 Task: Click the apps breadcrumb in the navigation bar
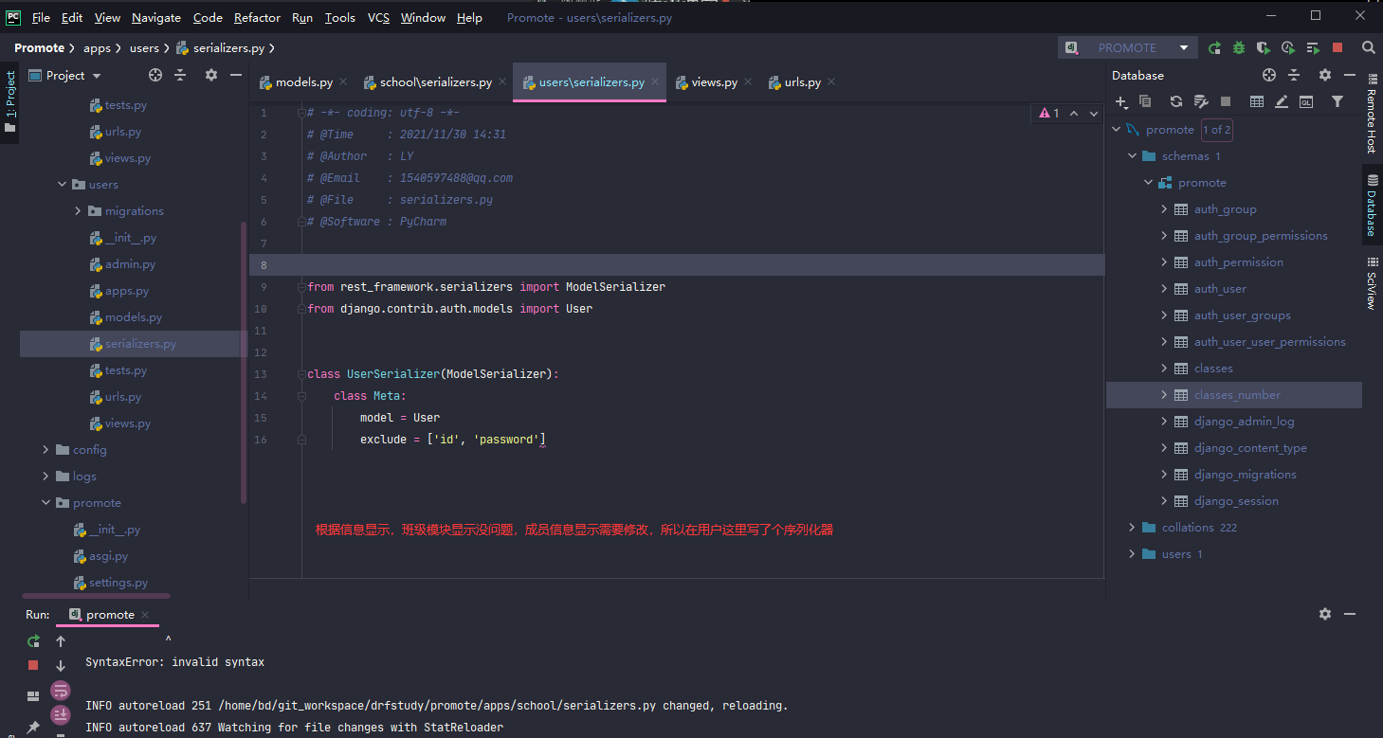point(97,47)
